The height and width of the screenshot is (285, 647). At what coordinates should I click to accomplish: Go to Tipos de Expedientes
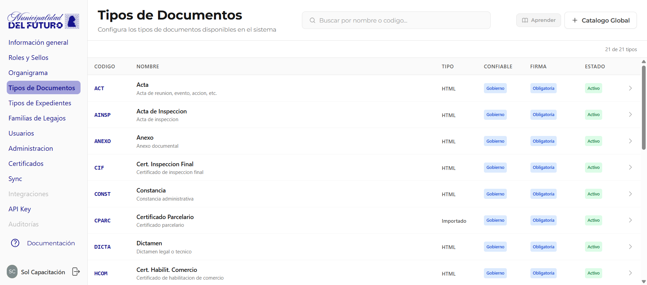(40, 103)
